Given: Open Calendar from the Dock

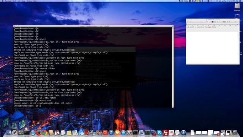Looking at the screenshot, I should 57,133.
